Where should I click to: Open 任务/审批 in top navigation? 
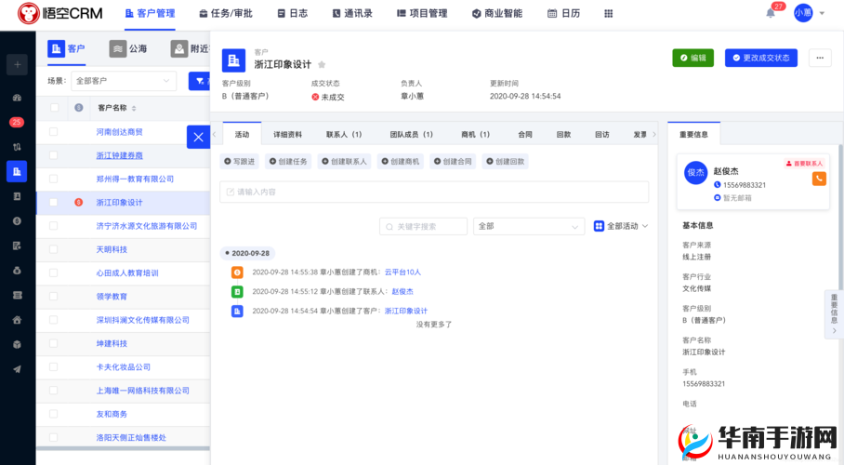(x=226, y=13)
